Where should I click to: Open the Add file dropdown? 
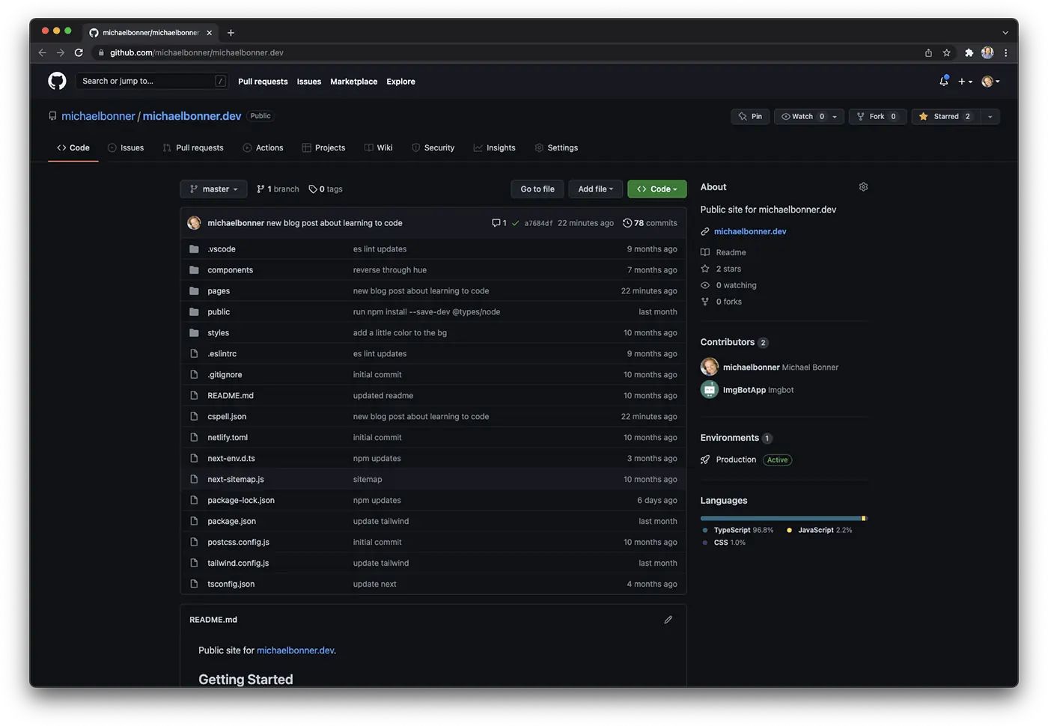(x=594, y=189)
